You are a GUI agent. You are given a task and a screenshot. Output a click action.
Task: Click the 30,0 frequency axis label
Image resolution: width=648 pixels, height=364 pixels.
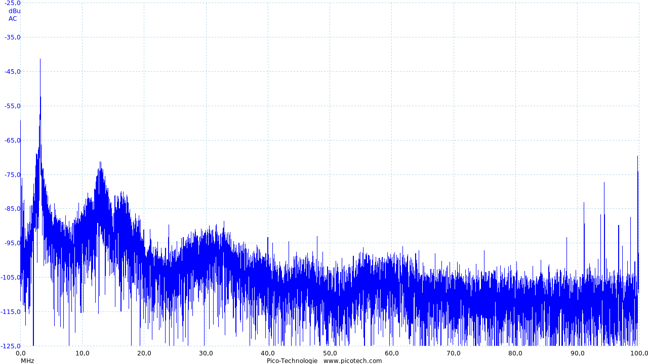(x=206, y=353)
